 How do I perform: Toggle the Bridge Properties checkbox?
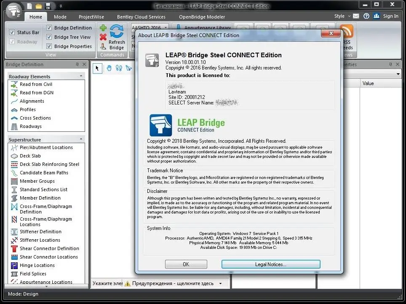pos(49,46)
